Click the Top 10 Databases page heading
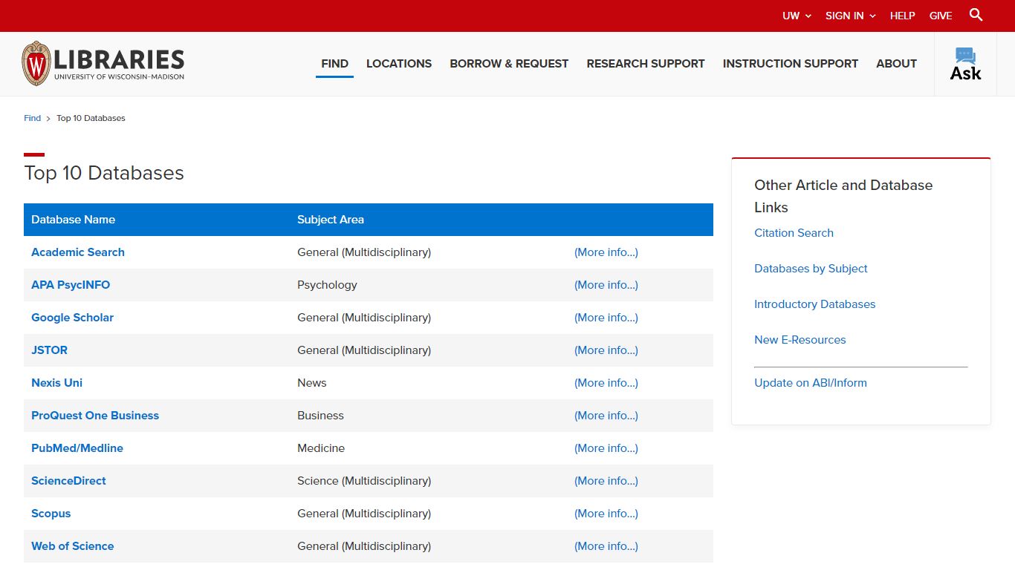This screenshot has width=1015, height=570. pyautogui.click(x=104, y=173)
